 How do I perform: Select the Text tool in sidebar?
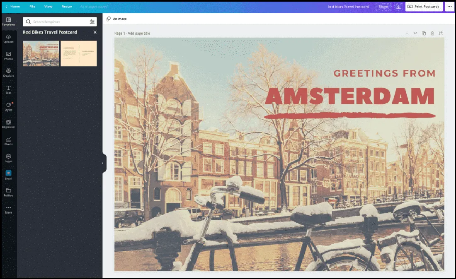8,90
